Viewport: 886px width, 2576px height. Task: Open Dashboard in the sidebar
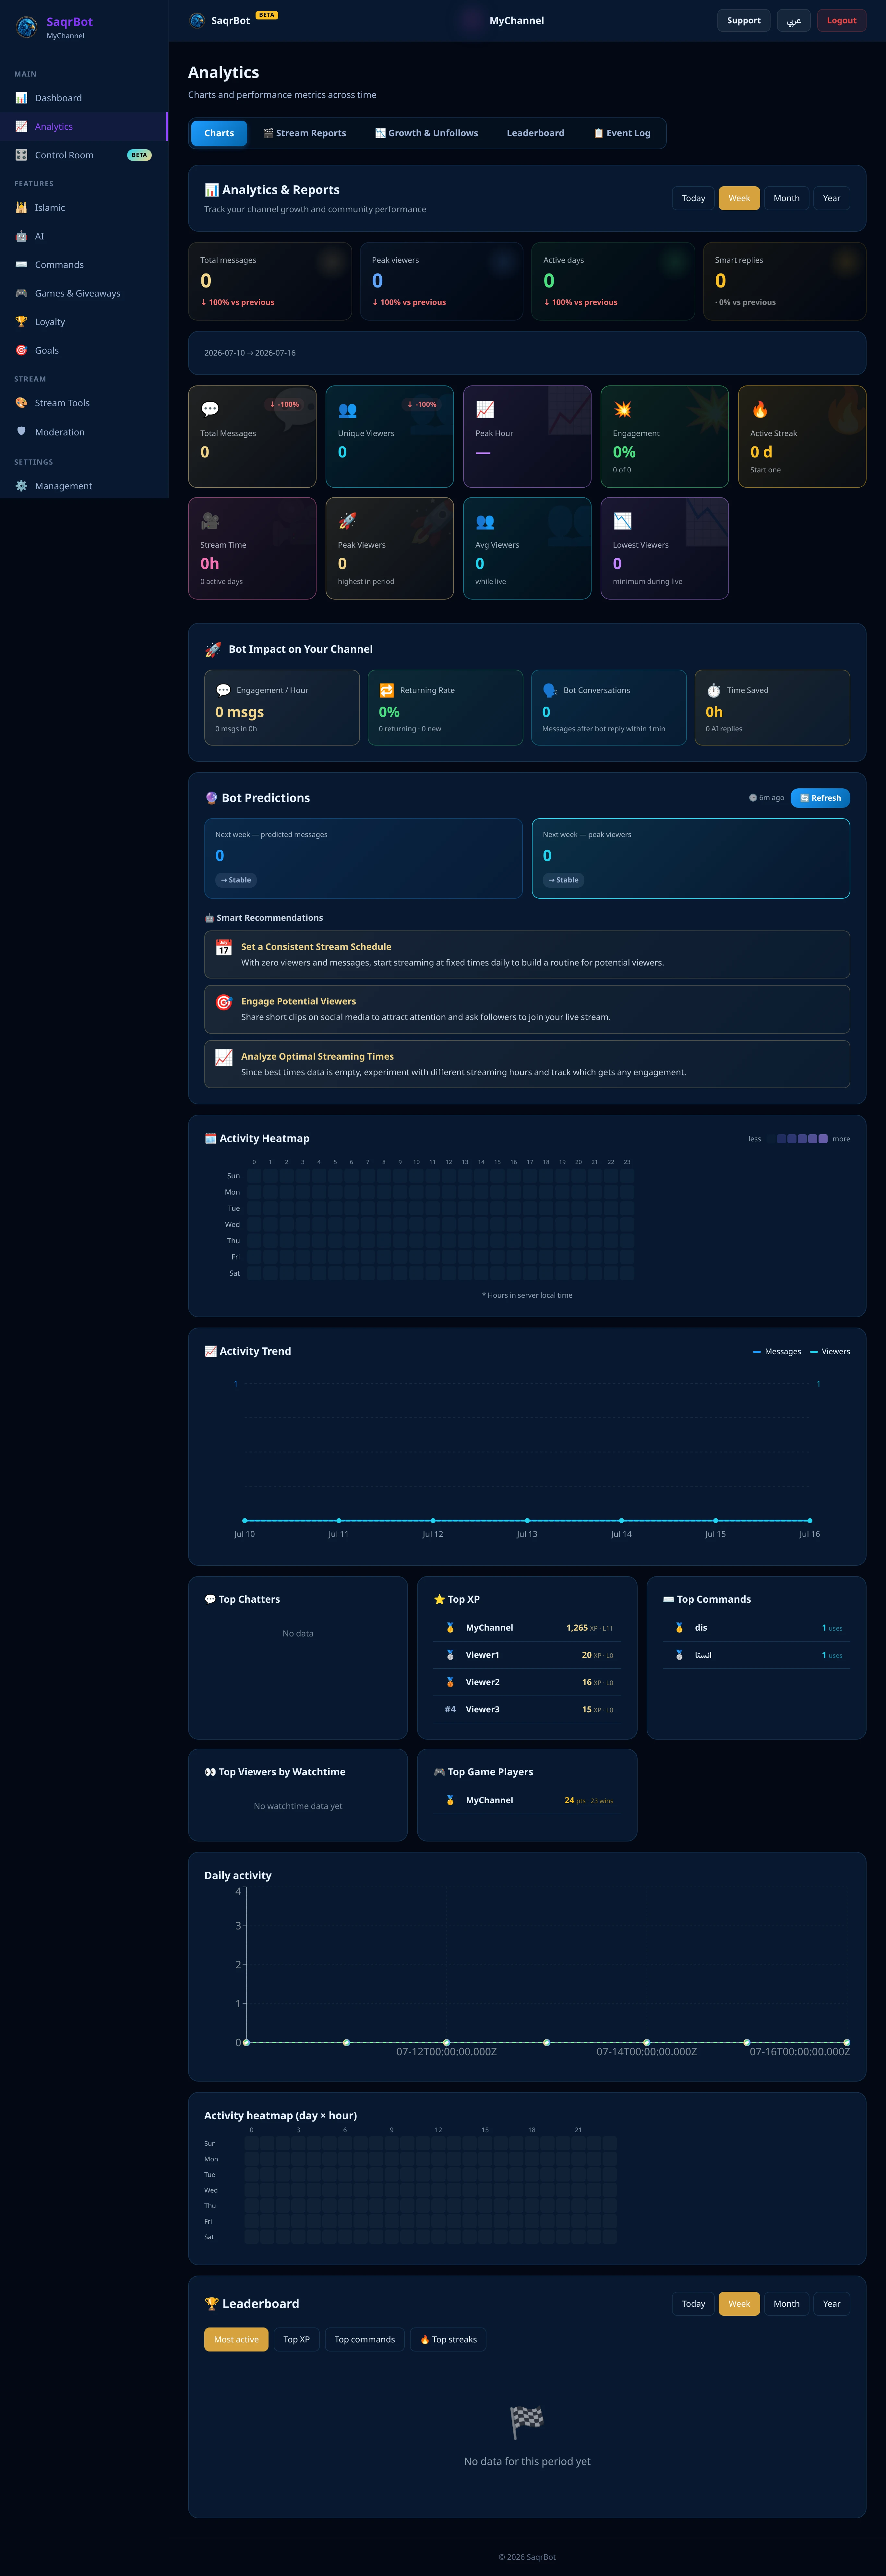[x=84, y=98]
